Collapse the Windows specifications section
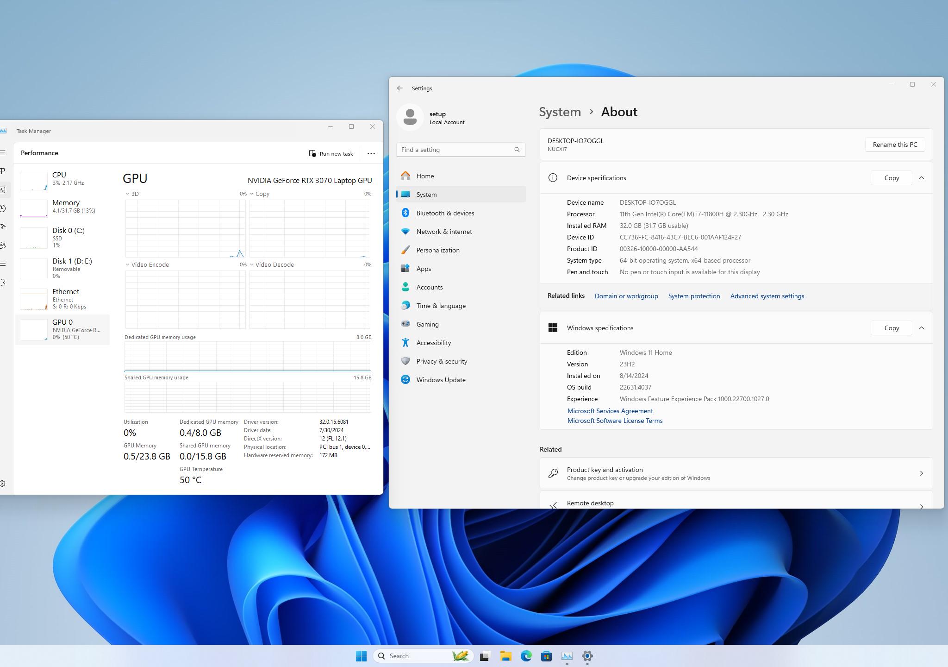The width and height of the screenshot is (948, 667). 921,328
